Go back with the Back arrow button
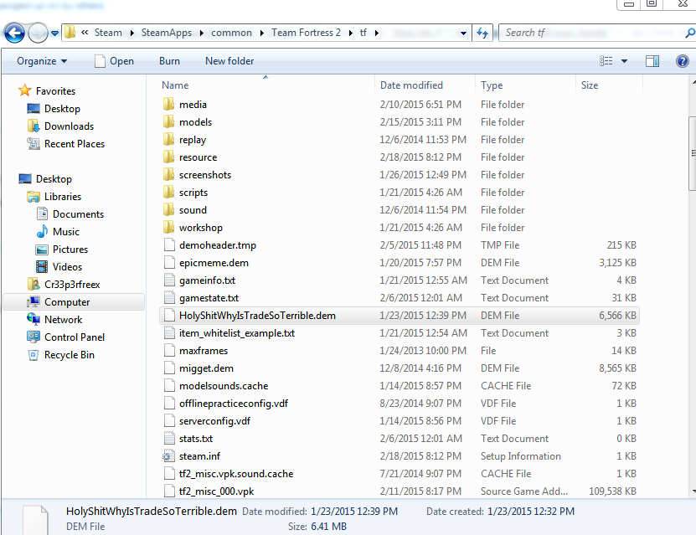The width and height of the screenshot is (696, 535). [14, 33]
